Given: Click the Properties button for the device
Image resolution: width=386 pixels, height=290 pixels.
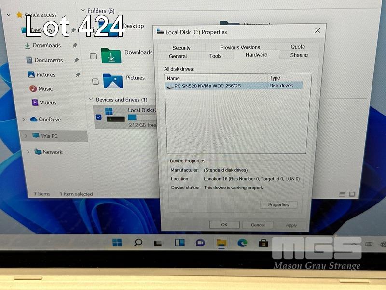Looking at the screenshot, I should (x=278, y=205).
